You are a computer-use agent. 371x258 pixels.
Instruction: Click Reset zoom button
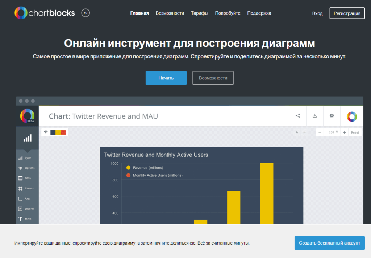pyautogui.click(x=355, y=132)
